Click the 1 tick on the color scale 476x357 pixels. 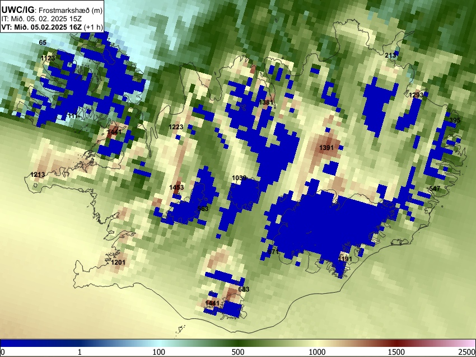(80, 352)
